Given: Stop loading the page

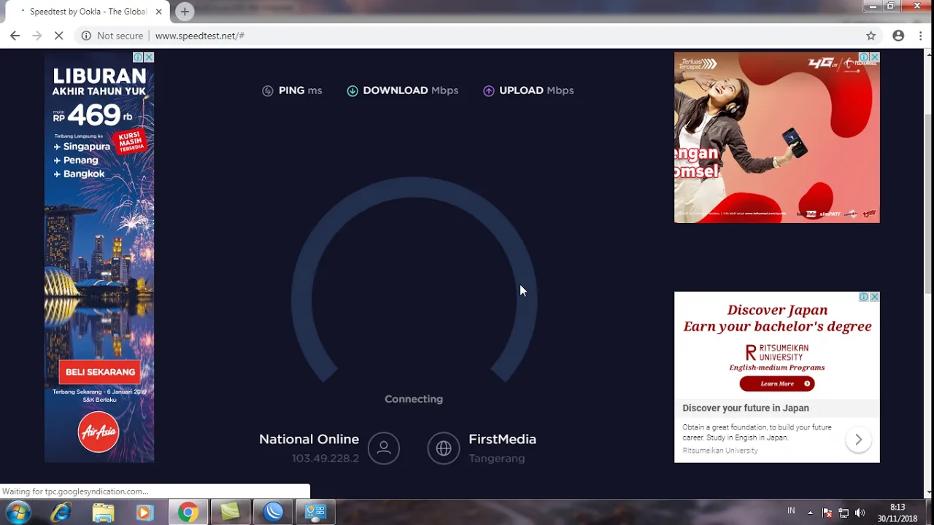Looking at the screenshot, I should click(60, 36).
